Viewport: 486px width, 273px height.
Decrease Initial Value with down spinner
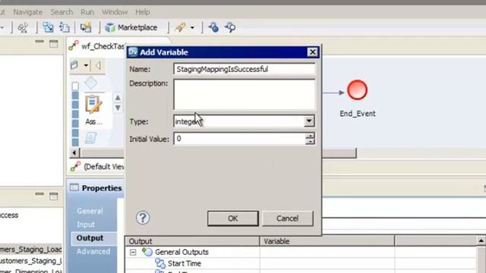(x=310, y=142)
